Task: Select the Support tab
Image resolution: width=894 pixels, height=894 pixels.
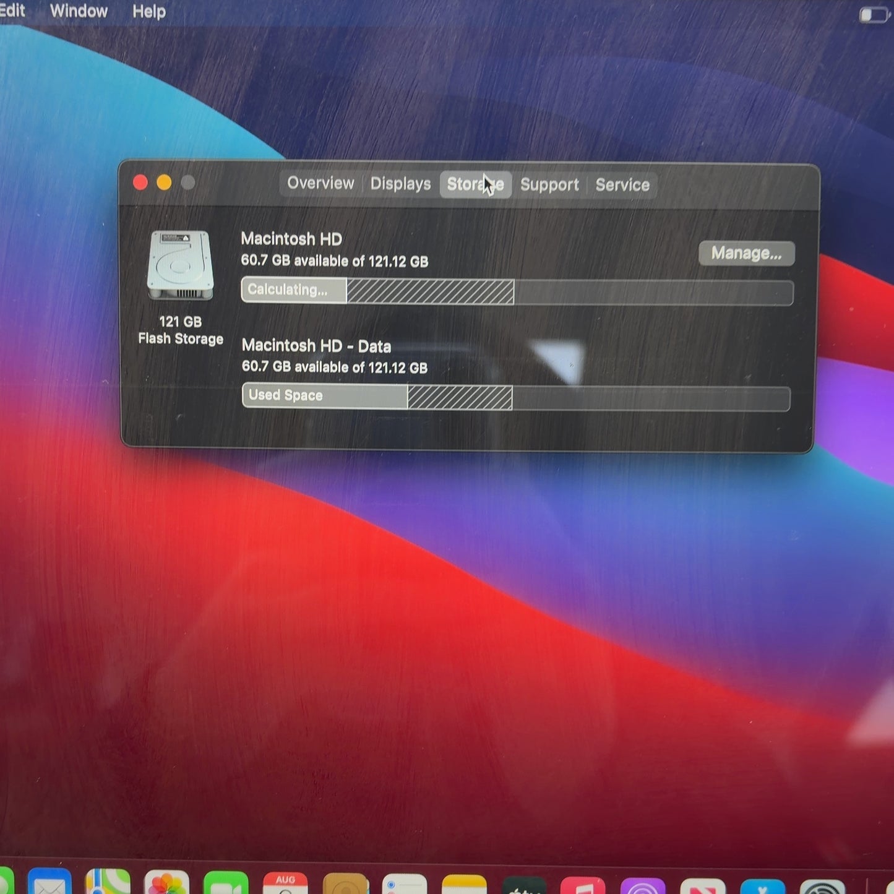Action: pos(549,185)
